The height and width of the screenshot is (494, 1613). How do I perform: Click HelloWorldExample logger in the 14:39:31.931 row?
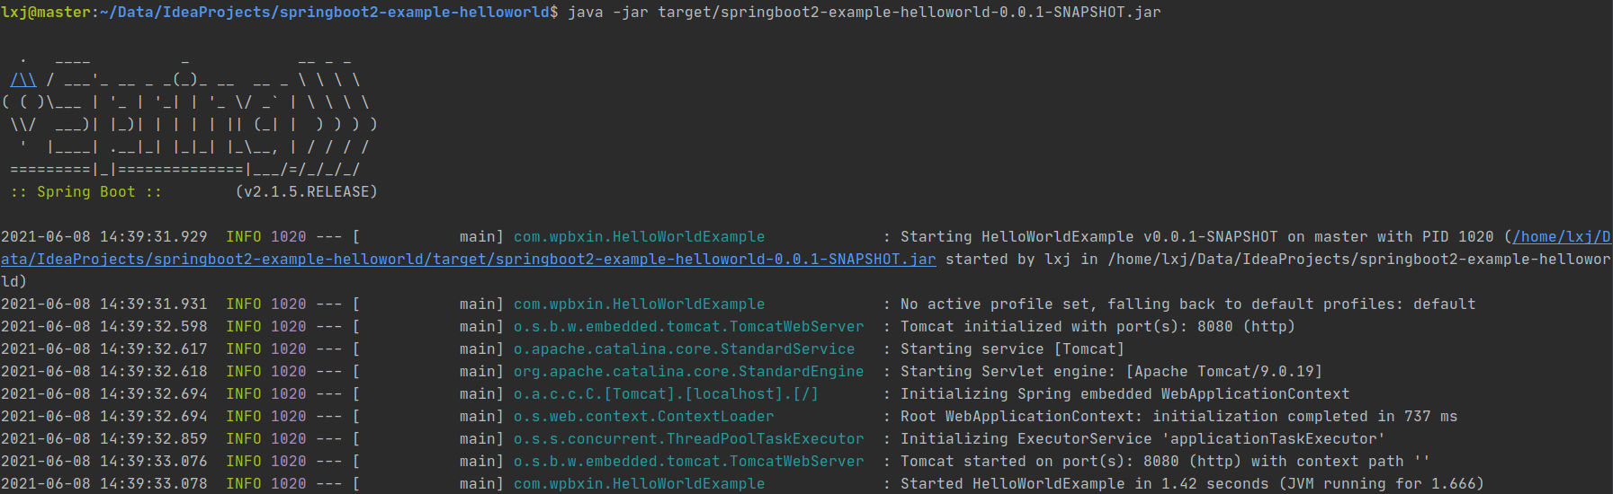(x=640, y=304)
